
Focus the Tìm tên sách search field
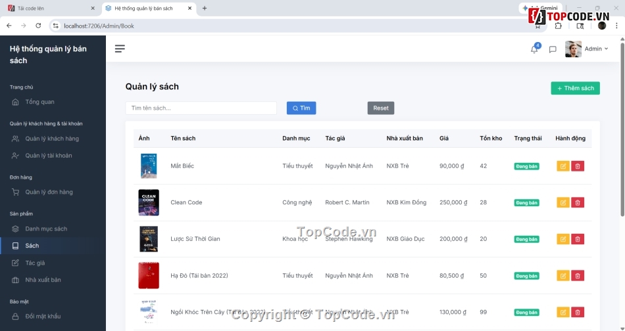(x=201, y=108)
